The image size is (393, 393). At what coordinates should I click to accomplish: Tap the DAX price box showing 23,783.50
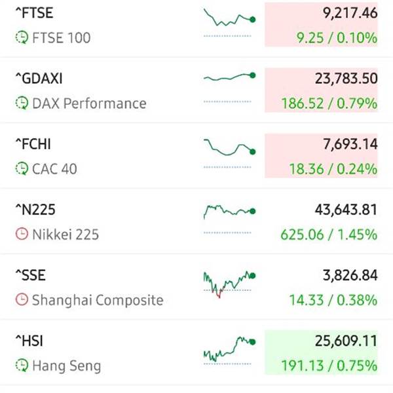pos(321,90)
